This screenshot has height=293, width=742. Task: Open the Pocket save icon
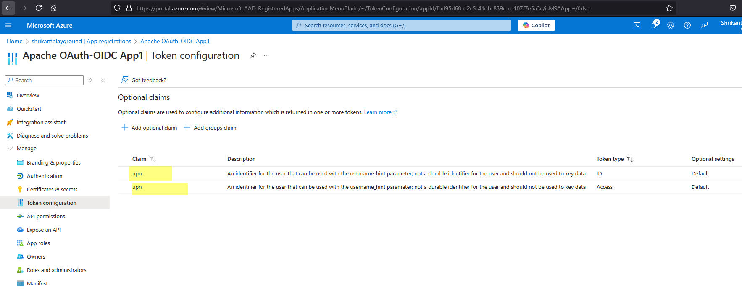pos(733,8)
